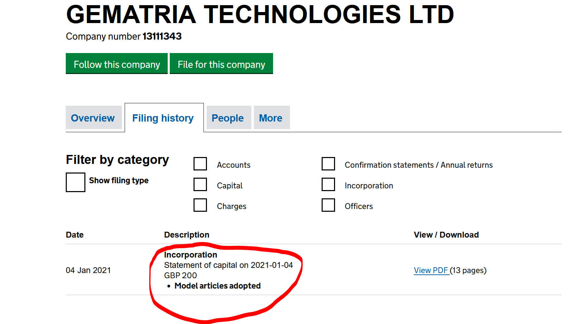Tick the Incorporation filter checkbox
The height and width of the screenshot is (324, 573).
click(328, 185)
